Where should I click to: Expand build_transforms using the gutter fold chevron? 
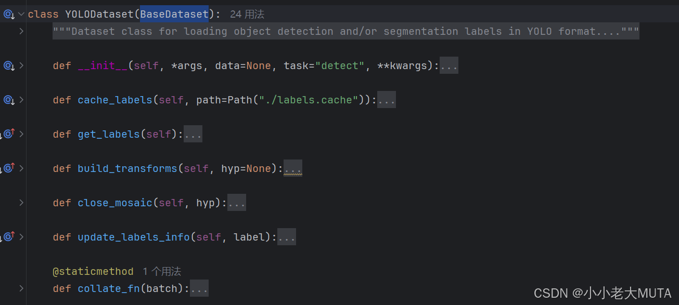coord(21,168)
